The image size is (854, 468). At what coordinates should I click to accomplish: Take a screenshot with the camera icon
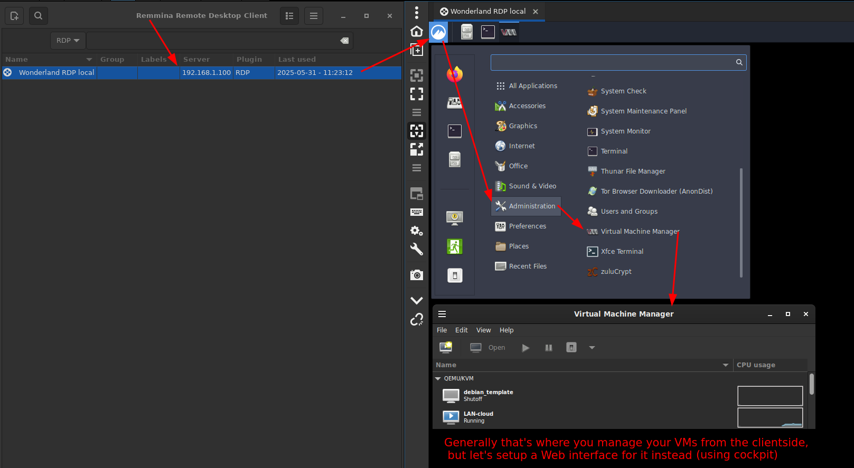click(417, 274)
